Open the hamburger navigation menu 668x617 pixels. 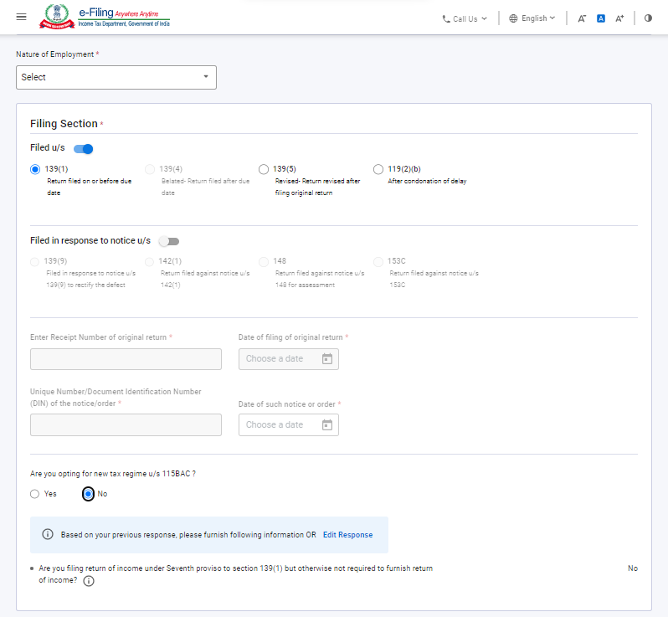[x=21, y=18]
